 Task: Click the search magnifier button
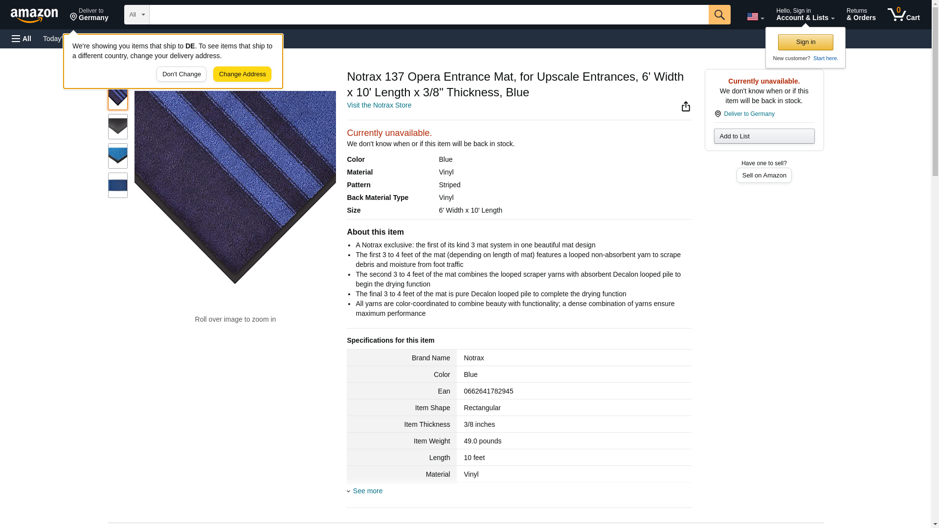719,15
